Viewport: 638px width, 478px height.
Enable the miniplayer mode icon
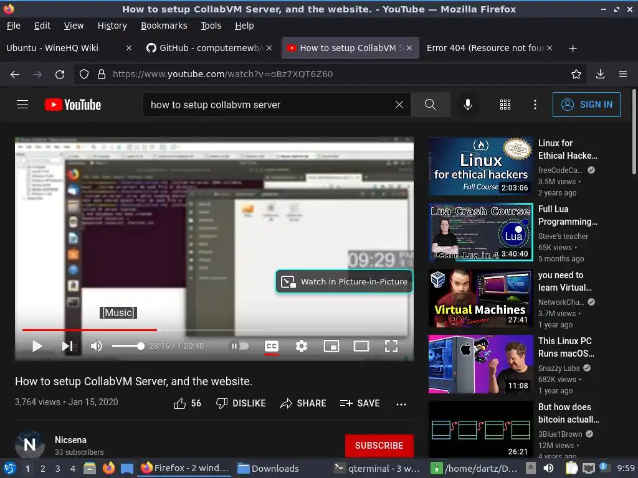331,346
